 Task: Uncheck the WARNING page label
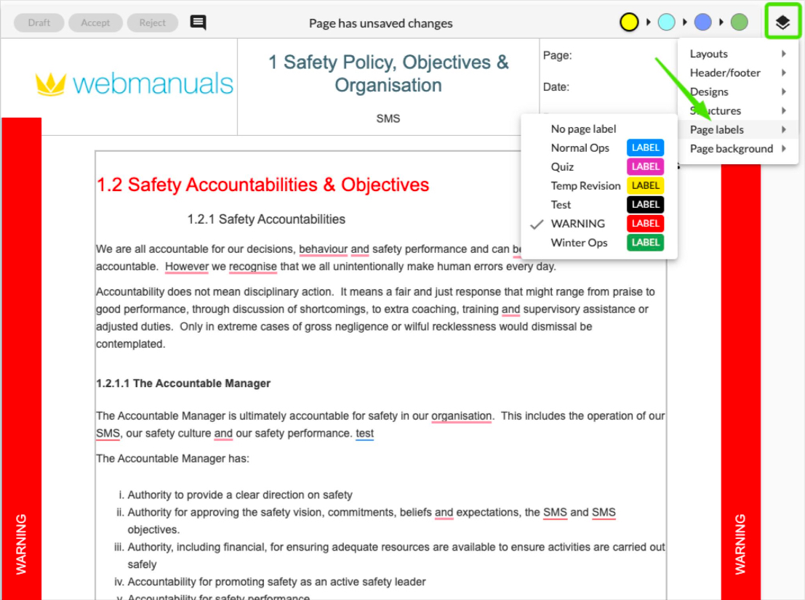(x=598, y=224)
